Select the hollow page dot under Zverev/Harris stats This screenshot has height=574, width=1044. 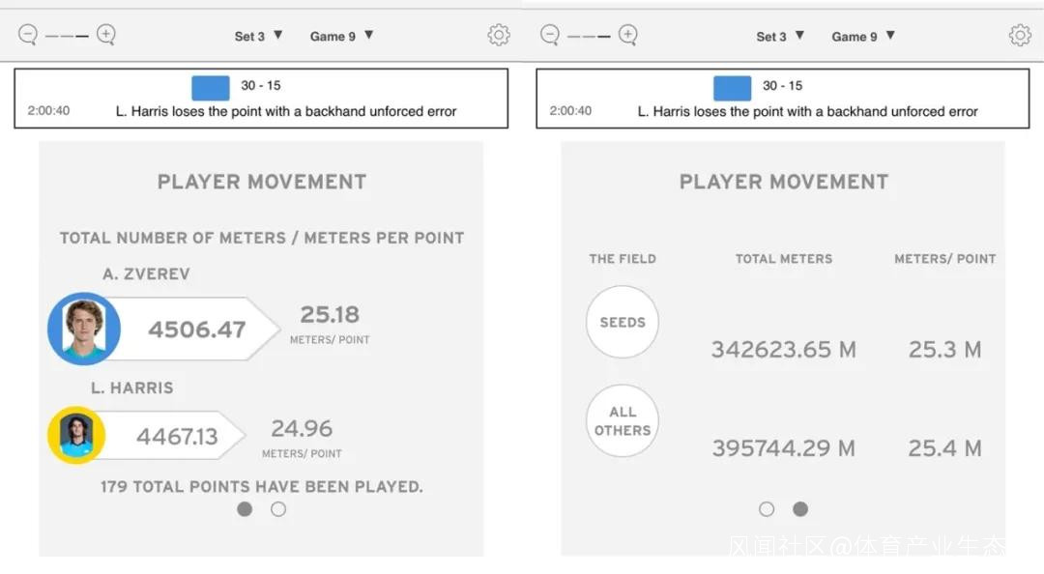[x=278, y=508]
